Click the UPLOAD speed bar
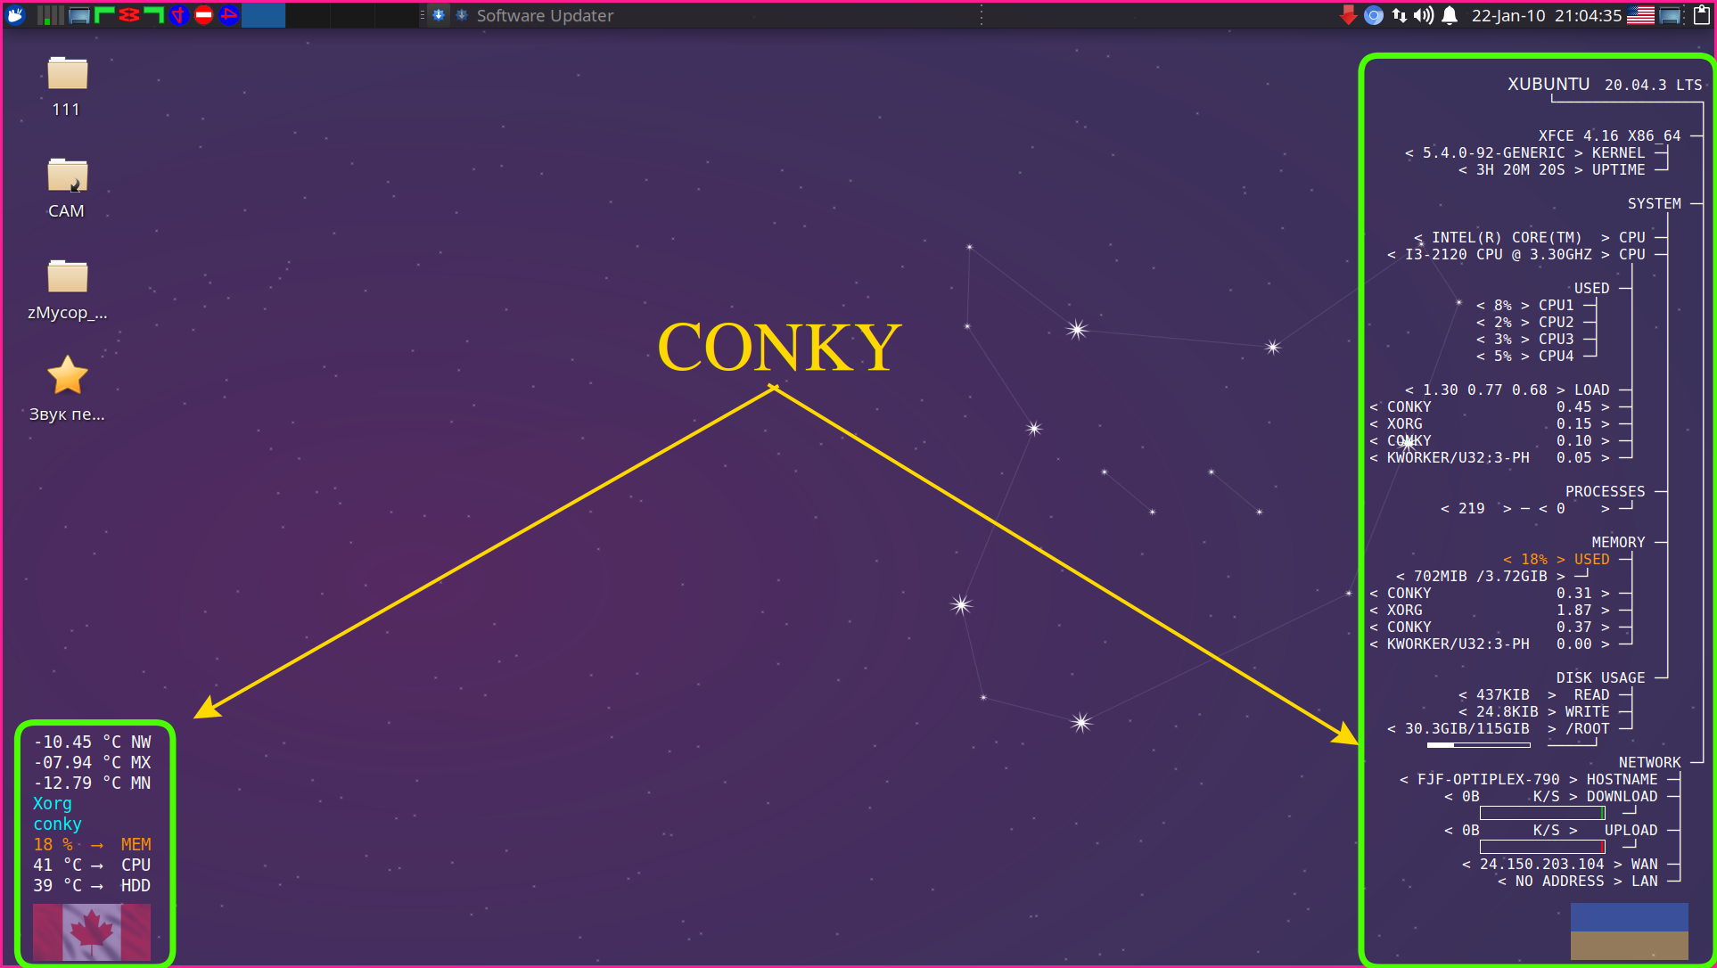1717x968 pixels. 1542,847
